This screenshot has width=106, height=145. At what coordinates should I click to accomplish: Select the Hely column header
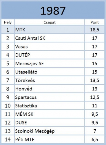coord(8,22)
